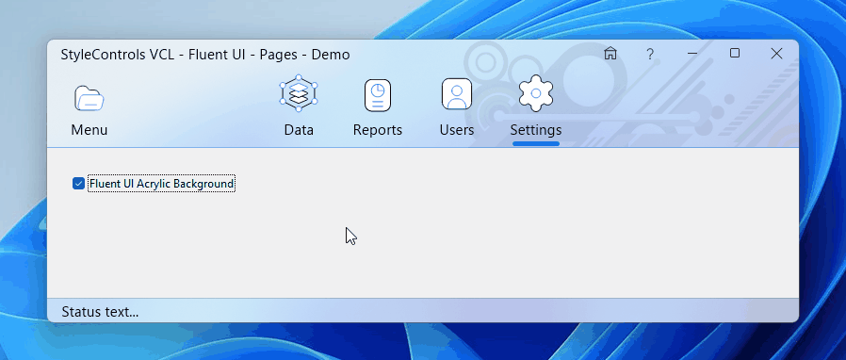Click the "Status text..." status bar entry
The image size is (846, 360).
(x=100, y=311)
